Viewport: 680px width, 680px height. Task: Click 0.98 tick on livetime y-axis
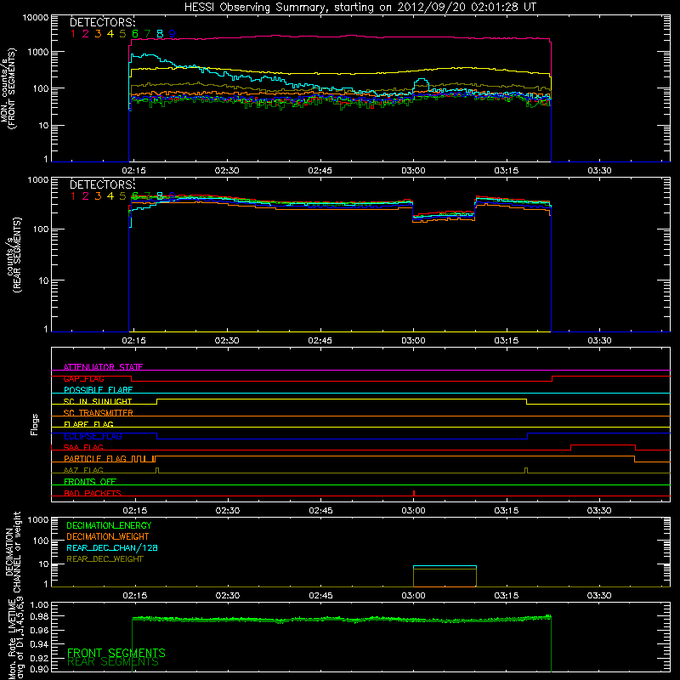tap(40, 616)
